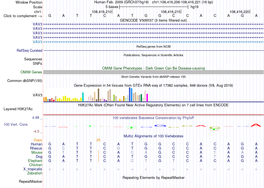
Task: Click the Sequences track label
Action: click(33, 59)
